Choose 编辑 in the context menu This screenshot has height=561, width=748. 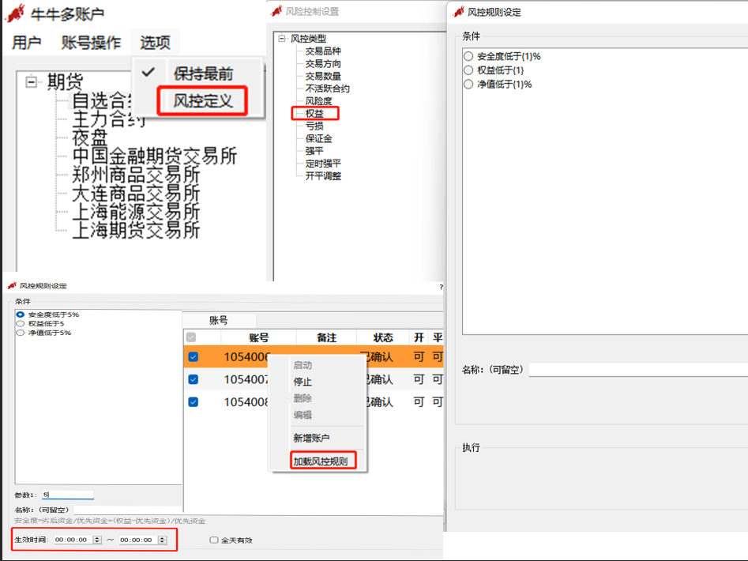[x=303, y=415]
